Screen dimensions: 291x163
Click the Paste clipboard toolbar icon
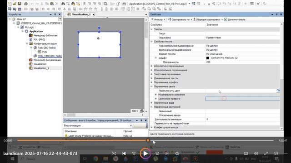pyautogui.click(x=52, y=4)
